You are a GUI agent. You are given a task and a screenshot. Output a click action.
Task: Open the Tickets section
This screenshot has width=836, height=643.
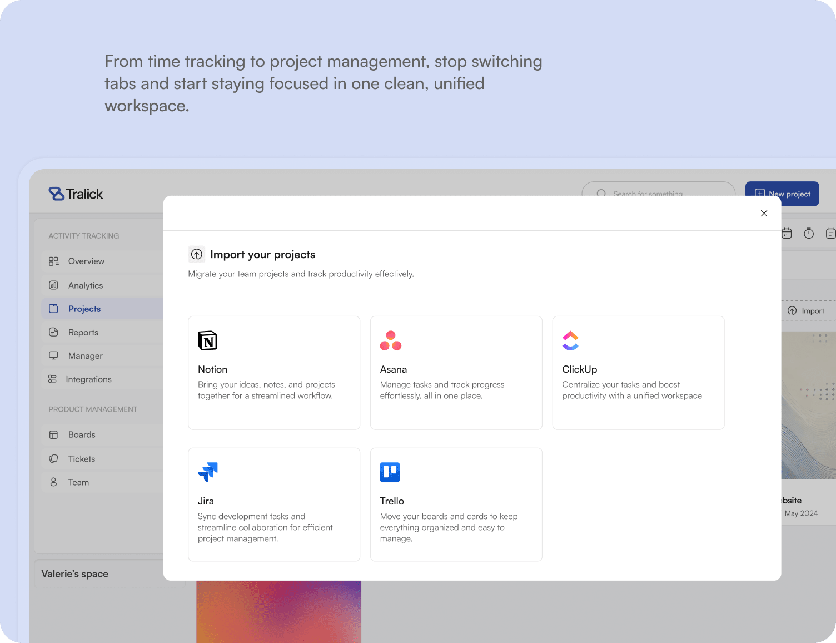coord(81,458)
